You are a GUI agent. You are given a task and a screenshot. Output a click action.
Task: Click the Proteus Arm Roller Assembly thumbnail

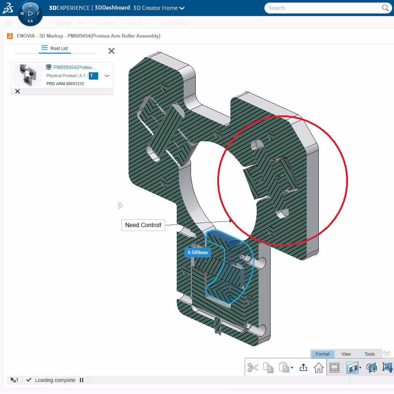(28, 75)
